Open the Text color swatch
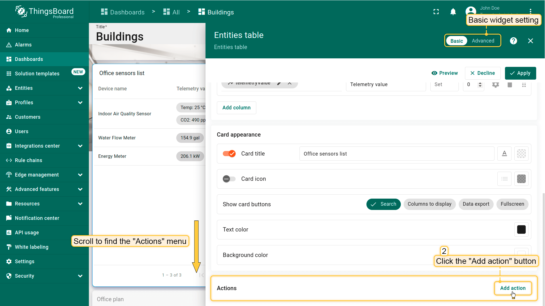 [x=521, y=229]
